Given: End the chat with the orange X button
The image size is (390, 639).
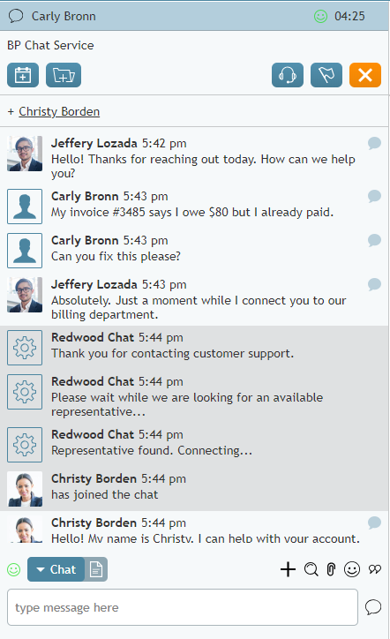Looking at the screenshot, I should 365,75.
